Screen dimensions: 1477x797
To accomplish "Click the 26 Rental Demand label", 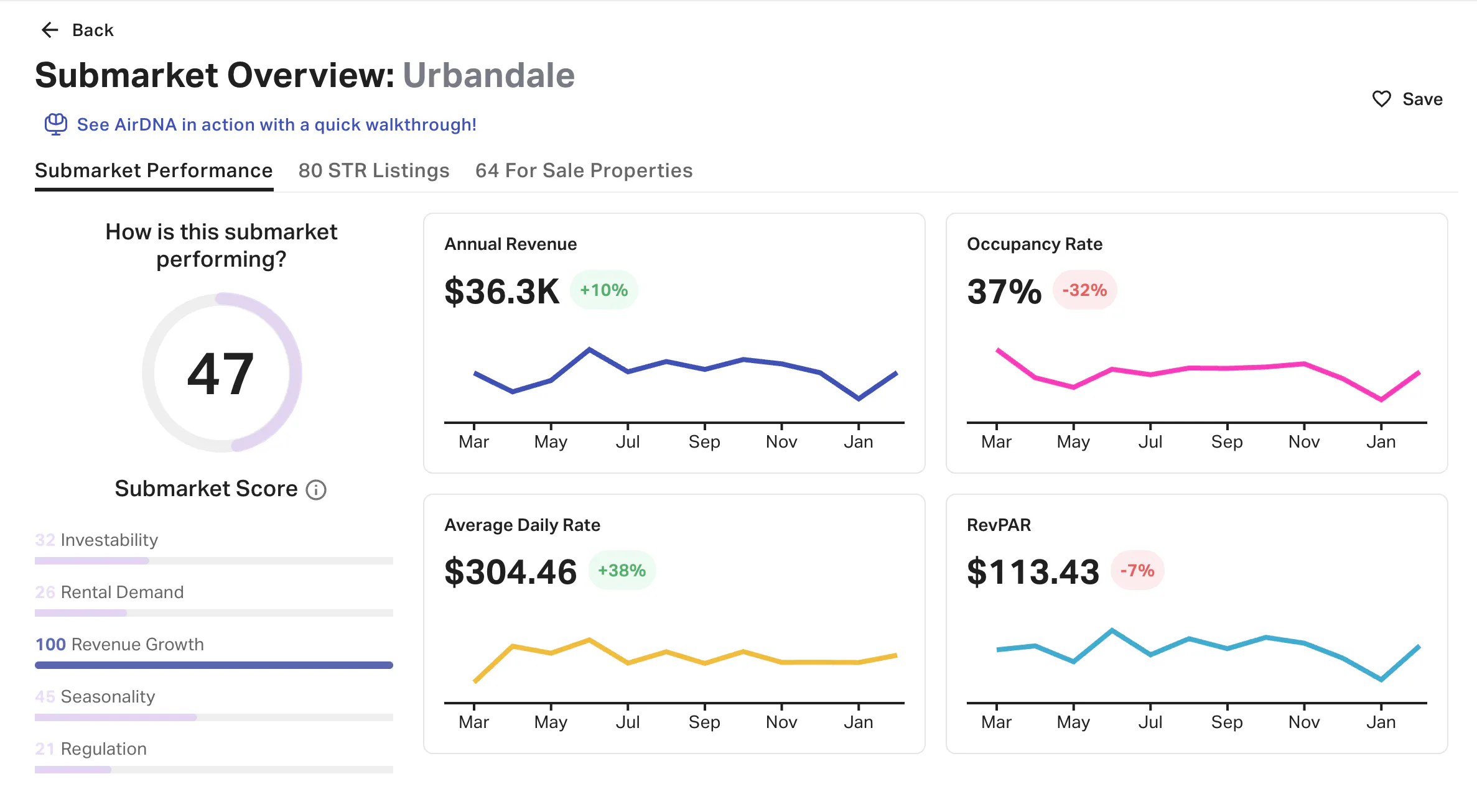I will tap(109, 592).
